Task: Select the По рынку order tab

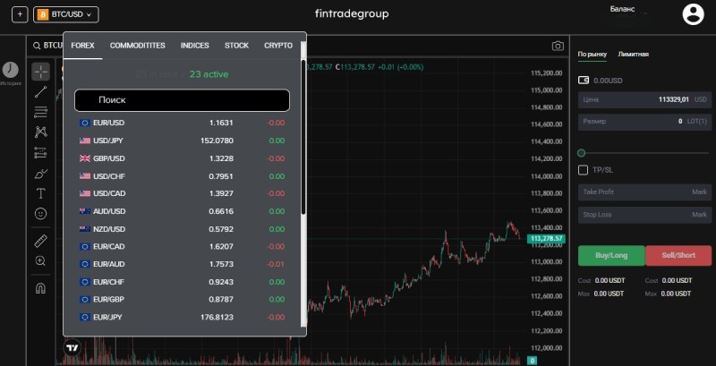Action: click(592, 54)
